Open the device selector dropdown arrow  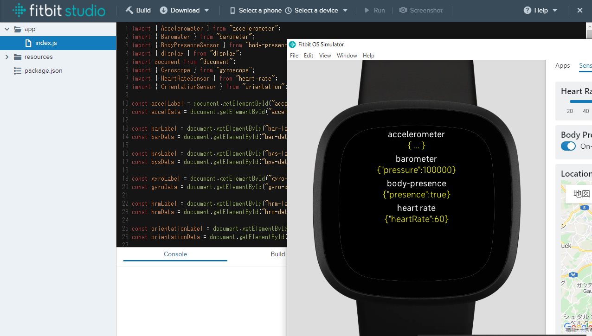pyautogui.click(x=345, y=10)
